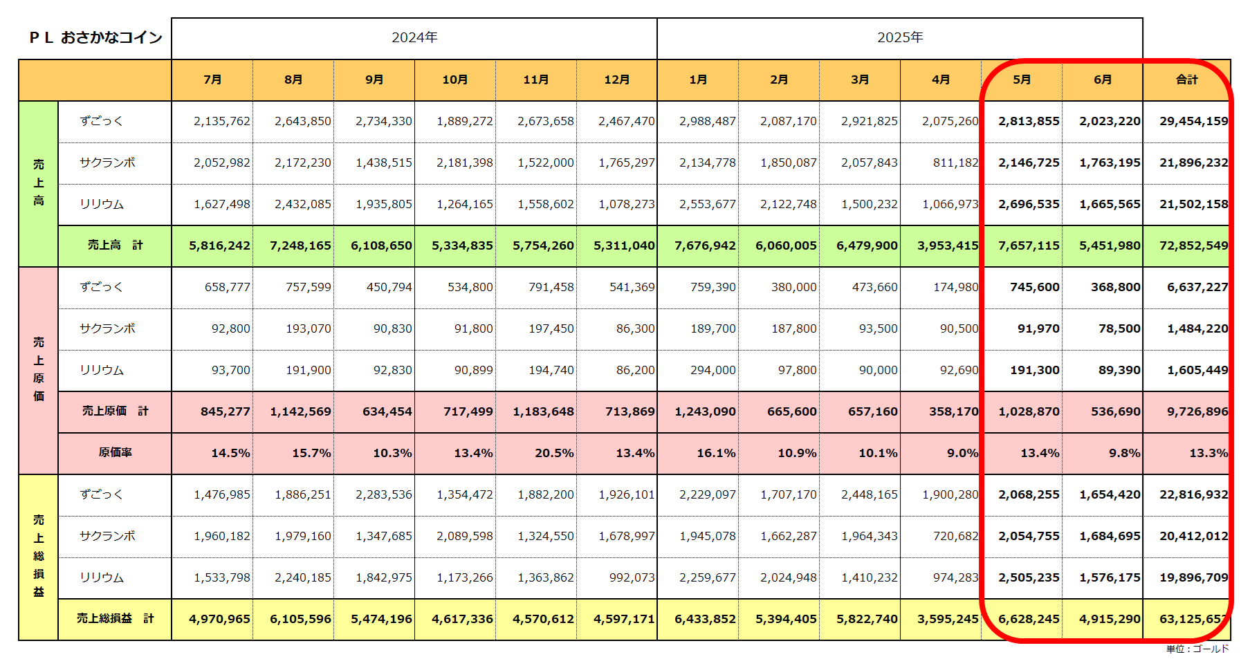This screenshot has width=1250, height=668.
Task: Select the 2024年 header cell
Action: [x=414, y=38]
